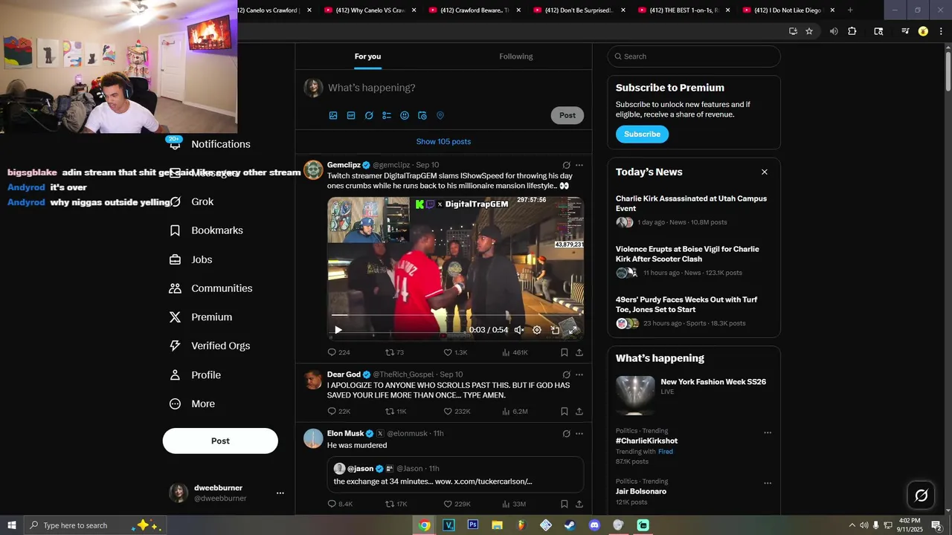The image size is (952, 535).
Task: Select the For you tab
Action: pyautogui.click(x=367, y=56)
